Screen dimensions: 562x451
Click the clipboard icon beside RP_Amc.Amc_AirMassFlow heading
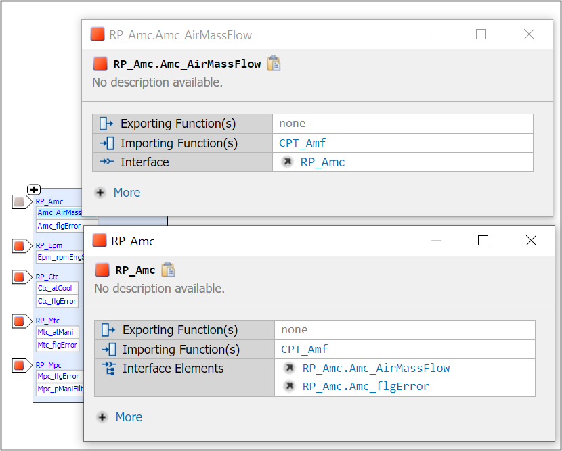[274, 63]
